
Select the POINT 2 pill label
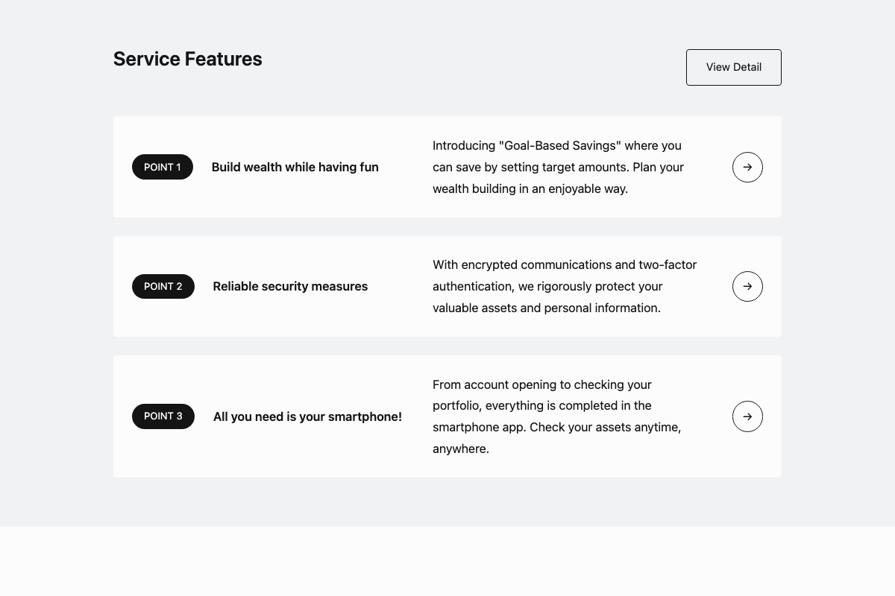click(163, 286)
